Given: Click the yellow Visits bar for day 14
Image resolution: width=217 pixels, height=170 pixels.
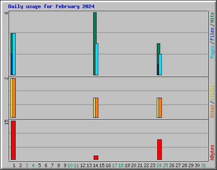Looking at the screenshot, I should click(94, 108).
